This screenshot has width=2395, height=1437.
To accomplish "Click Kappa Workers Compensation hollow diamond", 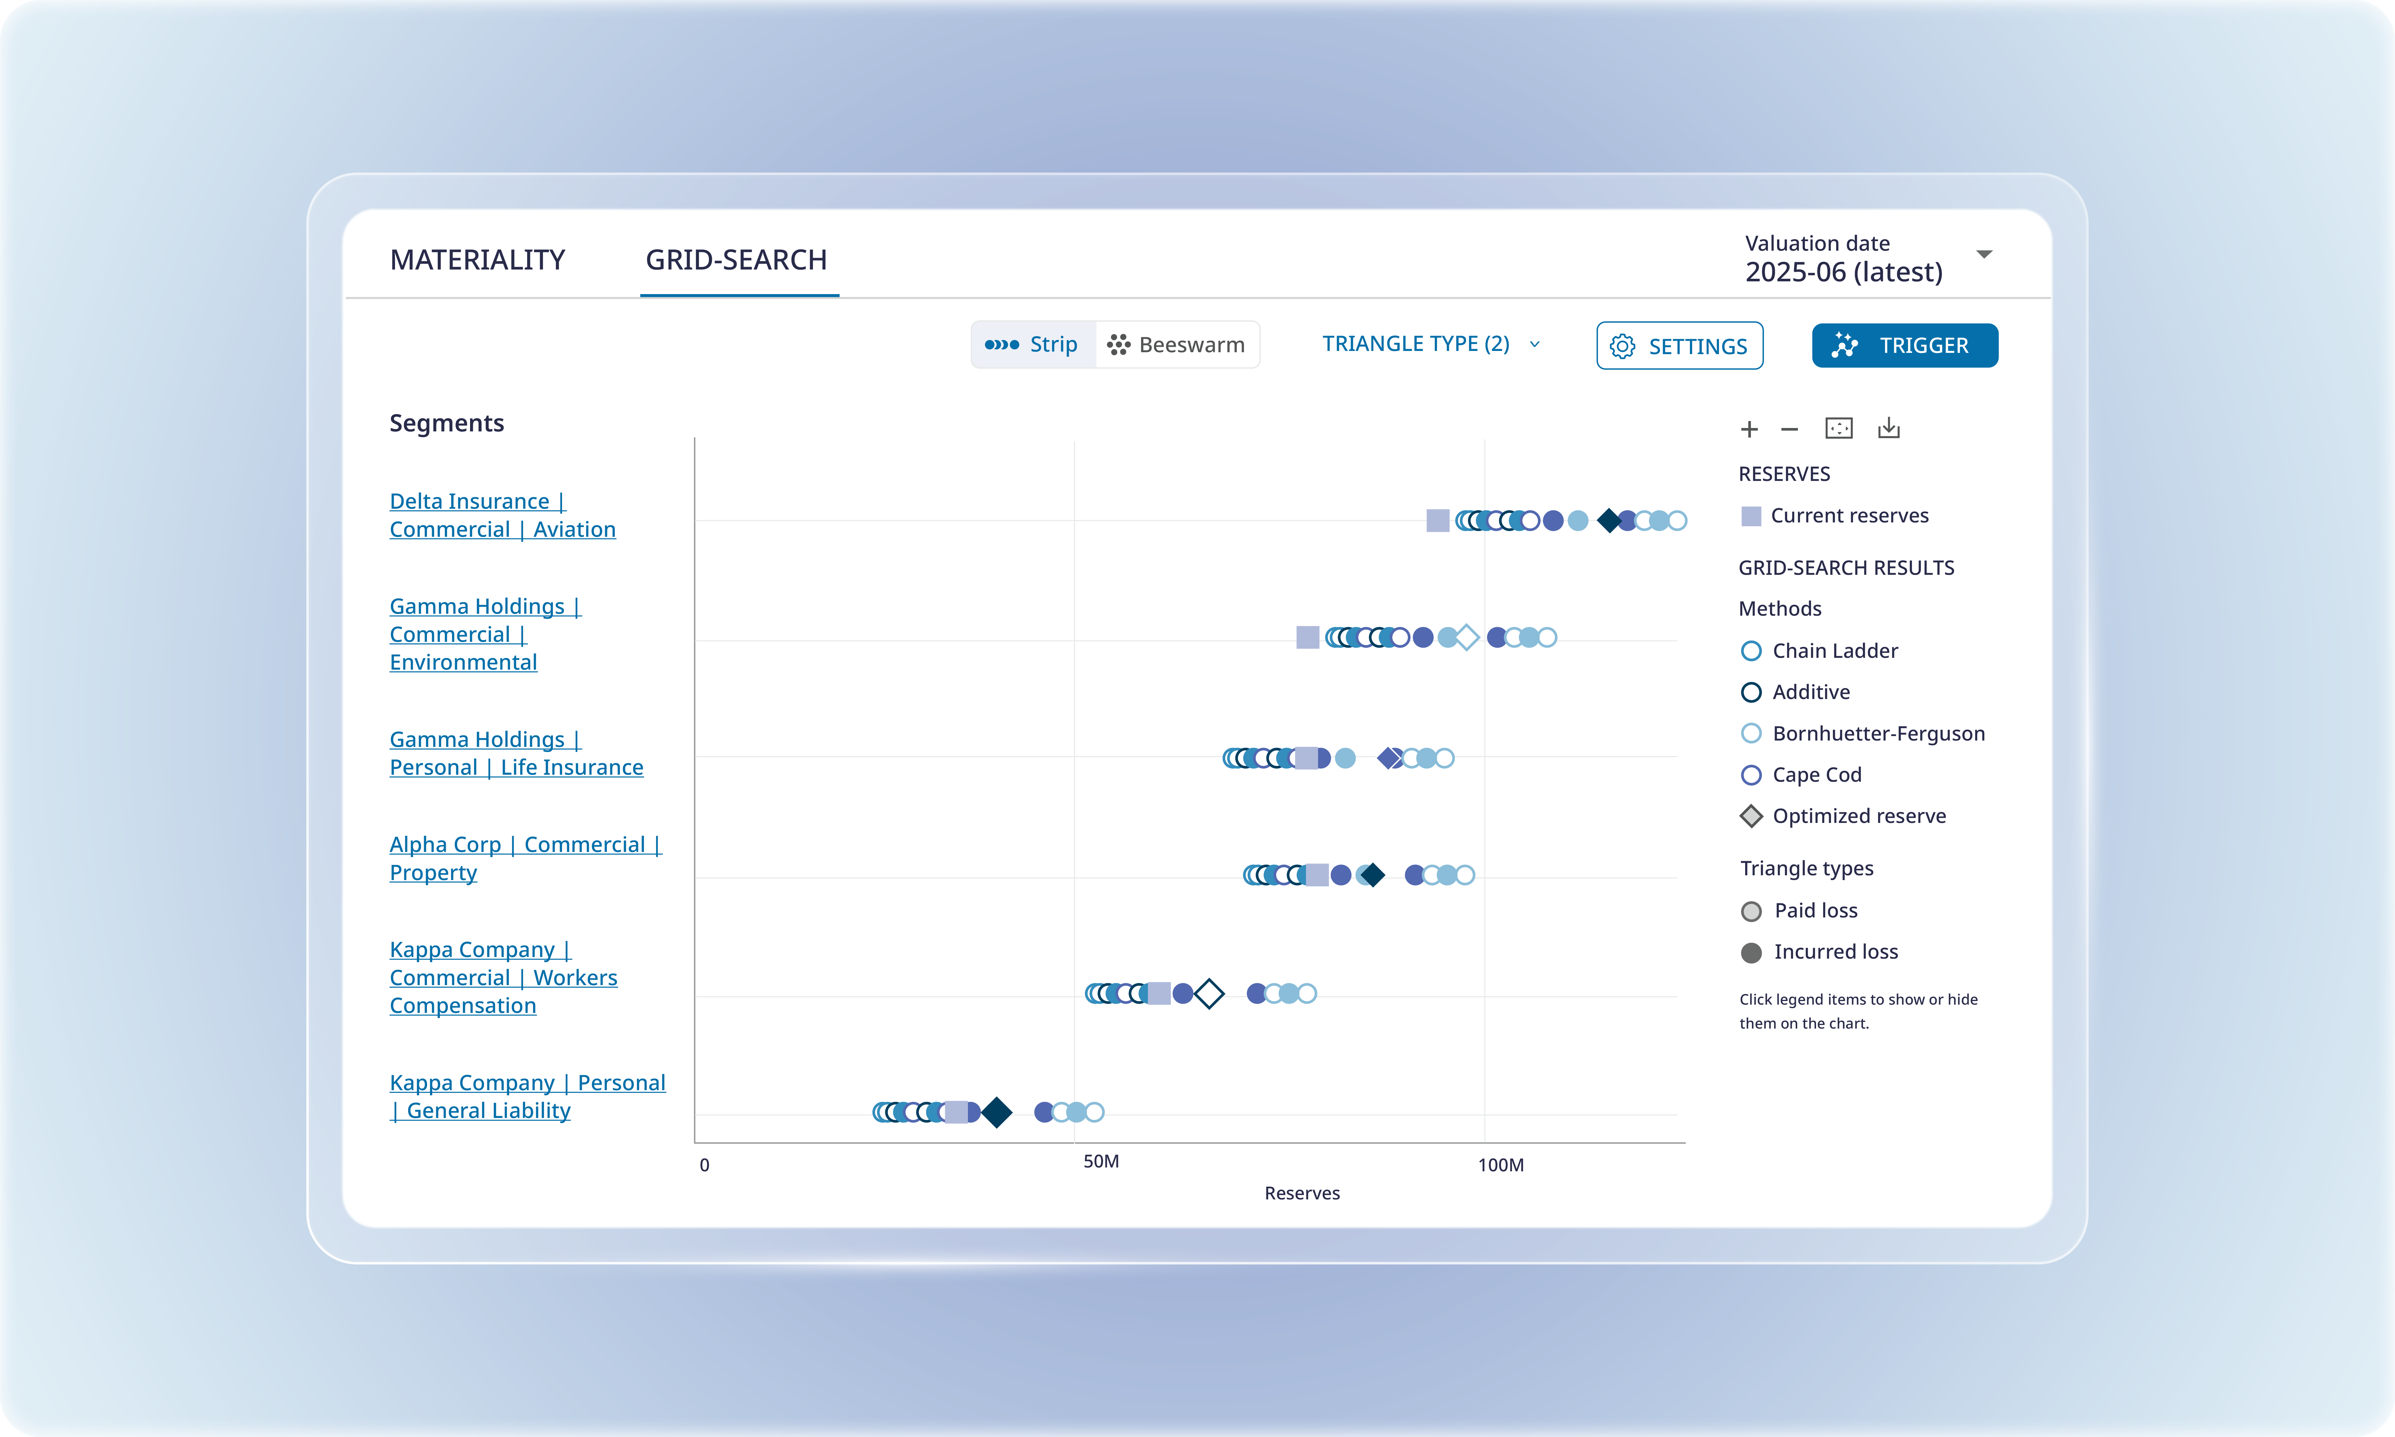I will coord(1209,993).
